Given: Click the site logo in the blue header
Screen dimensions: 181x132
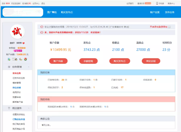Looking at the screenshot, I should point(23,12).
